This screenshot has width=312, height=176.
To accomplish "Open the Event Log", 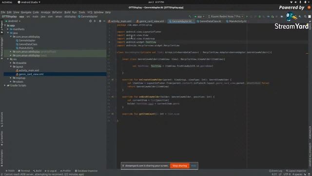I will coord(275,171).
